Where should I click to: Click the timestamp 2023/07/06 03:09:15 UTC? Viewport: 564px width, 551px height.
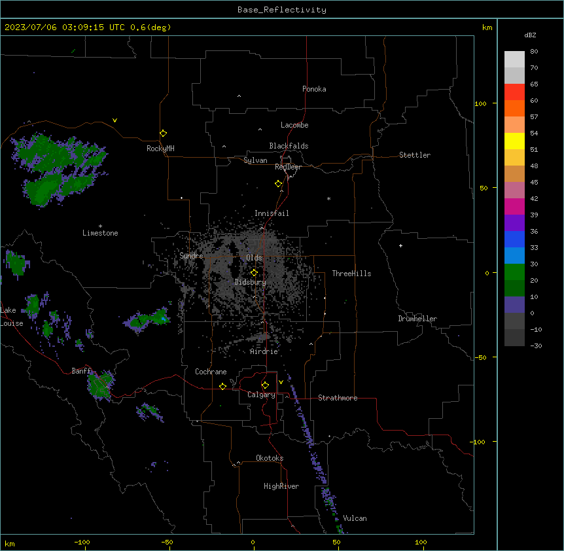point(65,27)
